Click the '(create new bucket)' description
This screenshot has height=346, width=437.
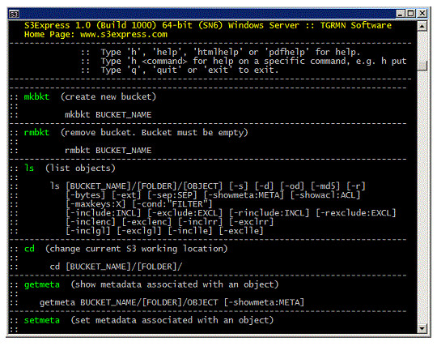click(x=108, y=96)
